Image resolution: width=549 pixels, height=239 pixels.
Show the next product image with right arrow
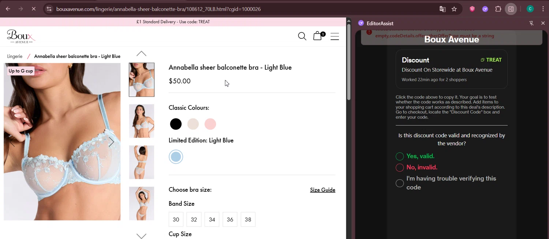pyautogui.click(x=111, y=142)
